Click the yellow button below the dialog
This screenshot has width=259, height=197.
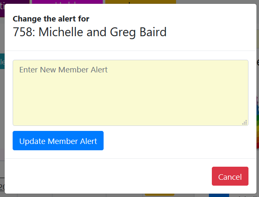[x=159, y=195]
